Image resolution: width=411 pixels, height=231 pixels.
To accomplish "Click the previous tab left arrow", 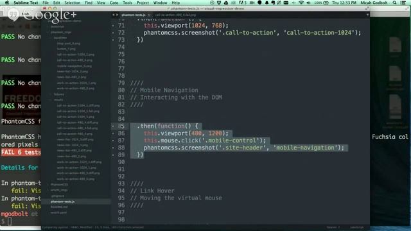I will [113, 15].
